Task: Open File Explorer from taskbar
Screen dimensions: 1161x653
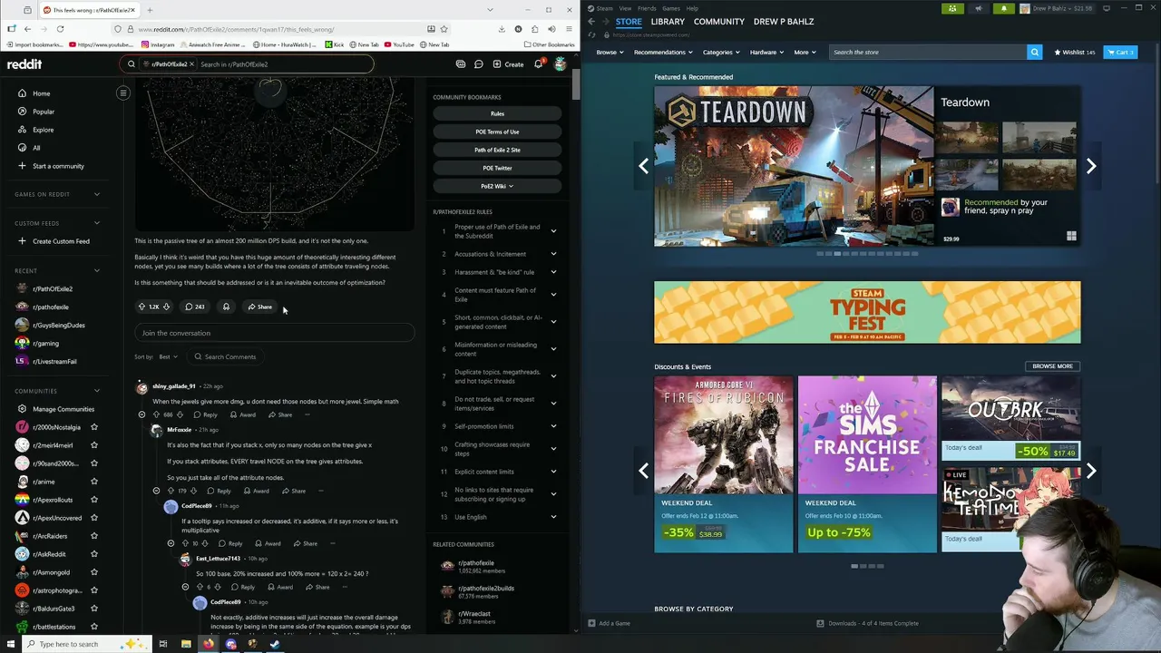Action: pyautogui.click(x=186, y=644)
